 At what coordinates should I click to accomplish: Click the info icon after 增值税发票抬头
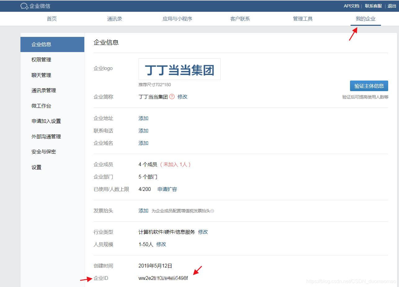point(212,211)
